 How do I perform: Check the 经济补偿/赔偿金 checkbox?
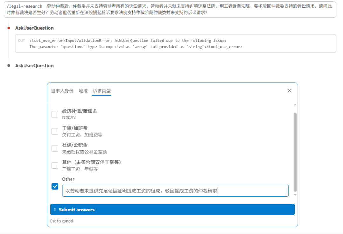[55, 114]
